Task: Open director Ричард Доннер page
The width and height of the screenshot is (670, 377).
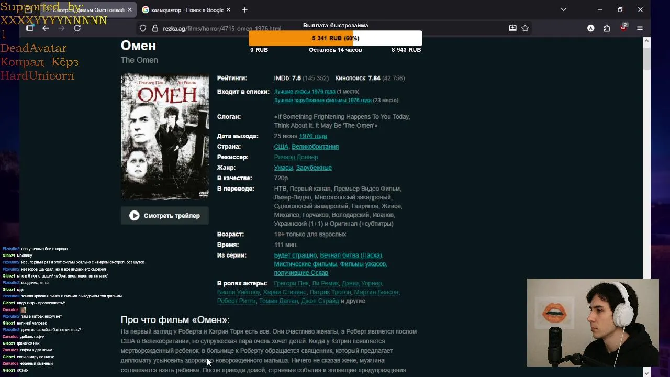Action: (296, 157)
